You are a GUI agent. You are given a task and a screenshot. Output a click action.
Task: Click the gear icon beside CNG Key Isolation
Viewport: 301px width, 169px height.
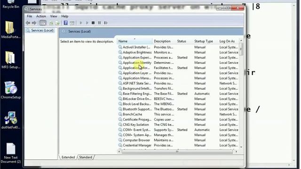(x=120, y=124)
